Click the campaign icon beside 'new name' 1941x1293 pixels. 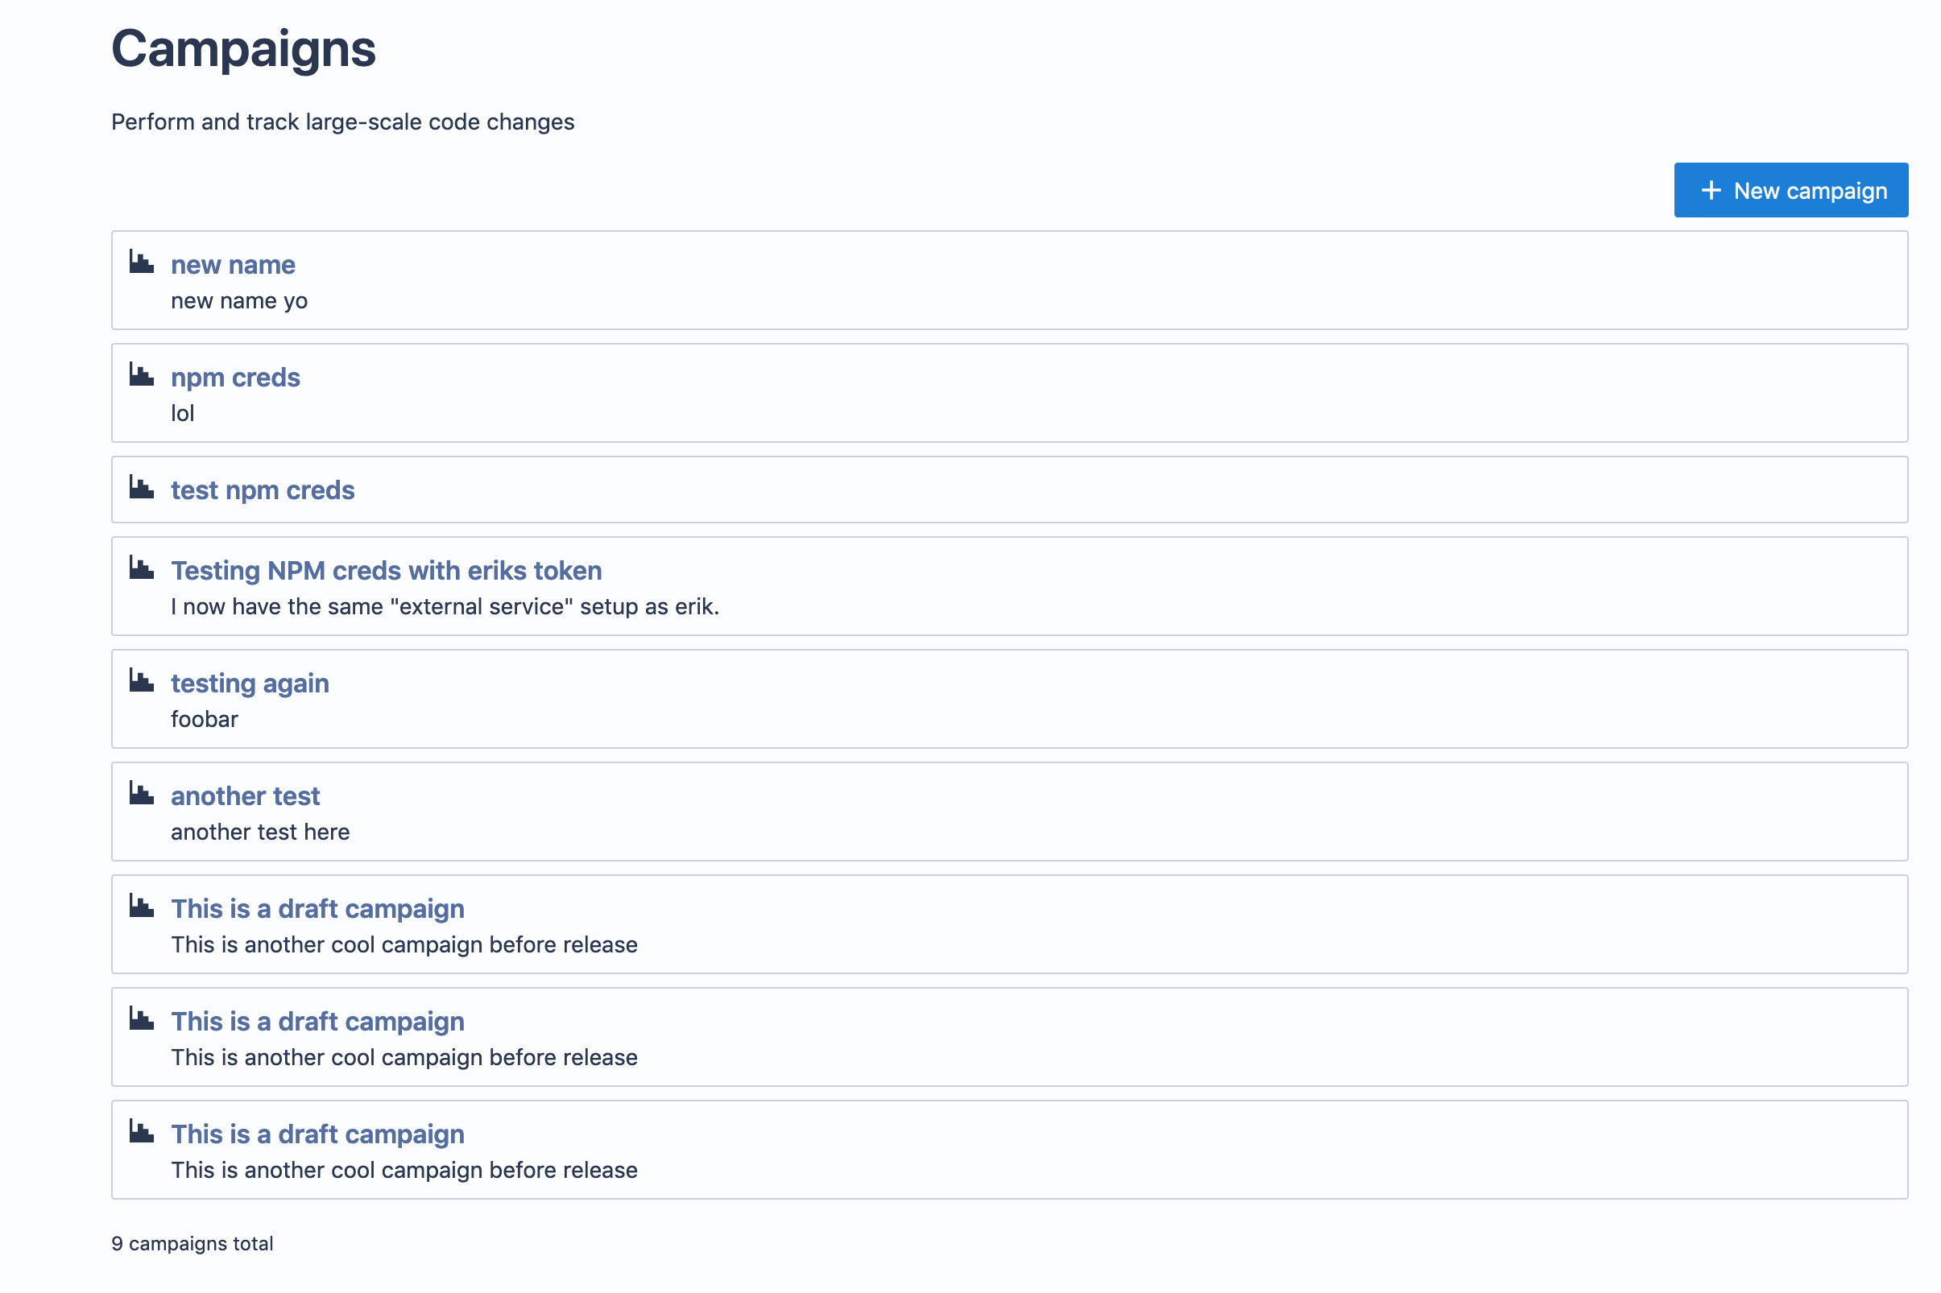pos(142,262)
